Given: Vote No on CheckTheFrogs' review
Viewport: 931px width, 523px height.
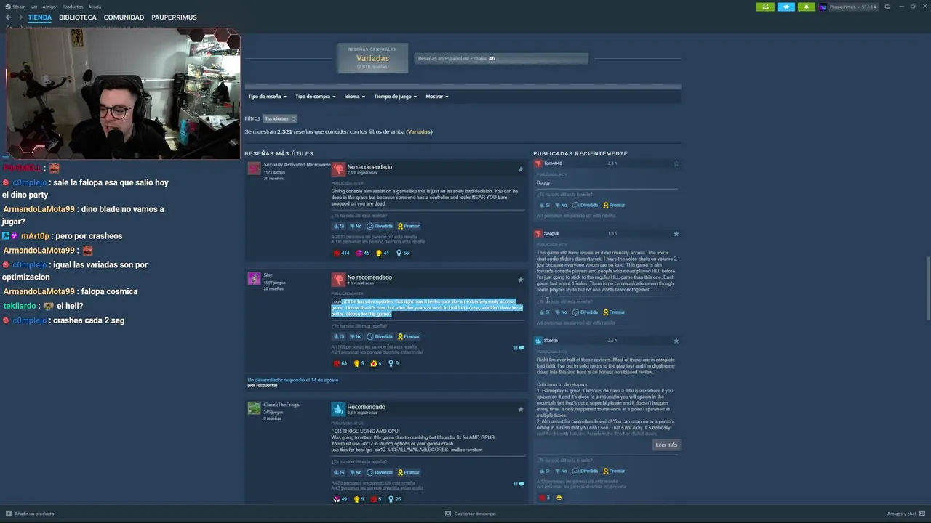Looking at the screenshot, I should point(355,472).
